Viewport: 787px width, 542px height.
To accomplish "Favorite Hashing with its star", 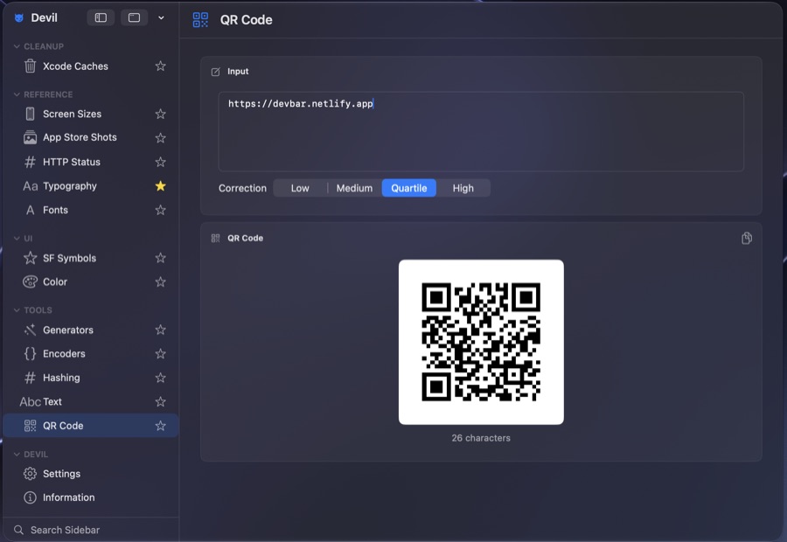I will point(161,378).
